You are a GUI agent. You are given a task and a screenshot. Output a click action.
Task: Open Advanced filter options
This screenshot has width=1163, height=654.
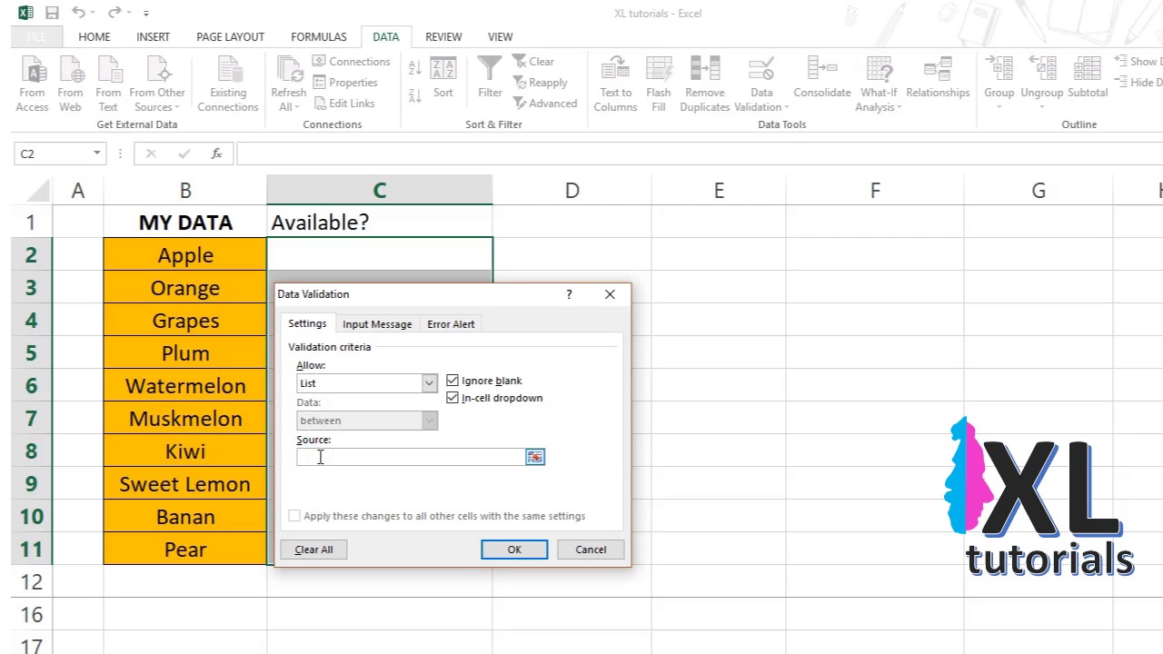[x=545, y=104]
